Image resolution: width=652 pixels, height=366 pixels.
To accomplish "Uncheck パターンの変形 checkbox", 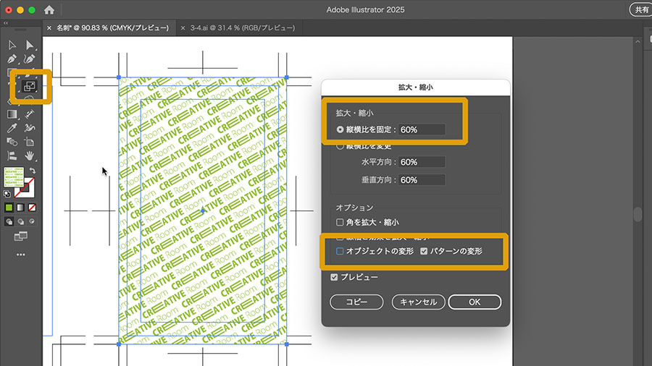I will pyautogui.click(x=424, y=251).
